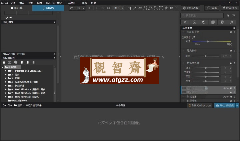Expand the '4 - (单张 HDR)' folder
The image size is (240, 141).
pyautogui.click(x=6, y=82)
